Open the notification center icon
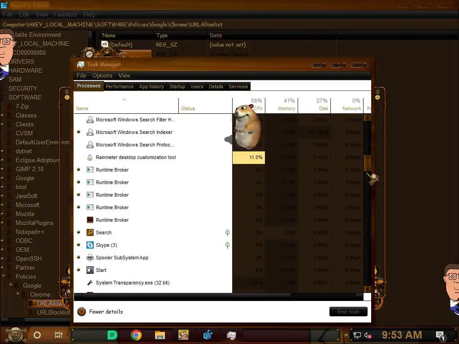The image size is (459, 344). (x=441, y=336)
